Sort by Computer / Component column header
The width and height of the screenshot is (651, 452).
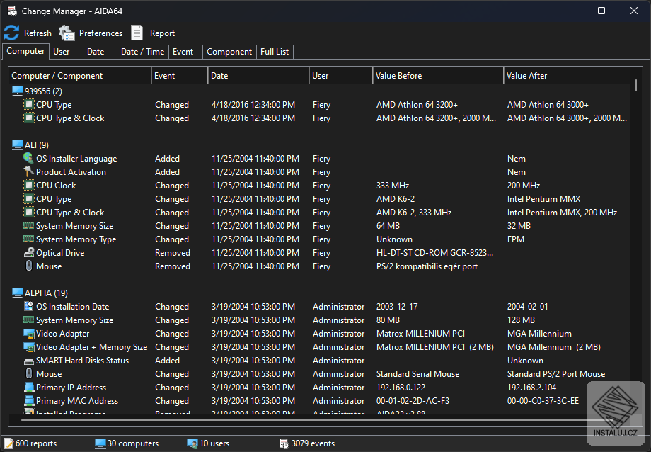tap(80, 76)
